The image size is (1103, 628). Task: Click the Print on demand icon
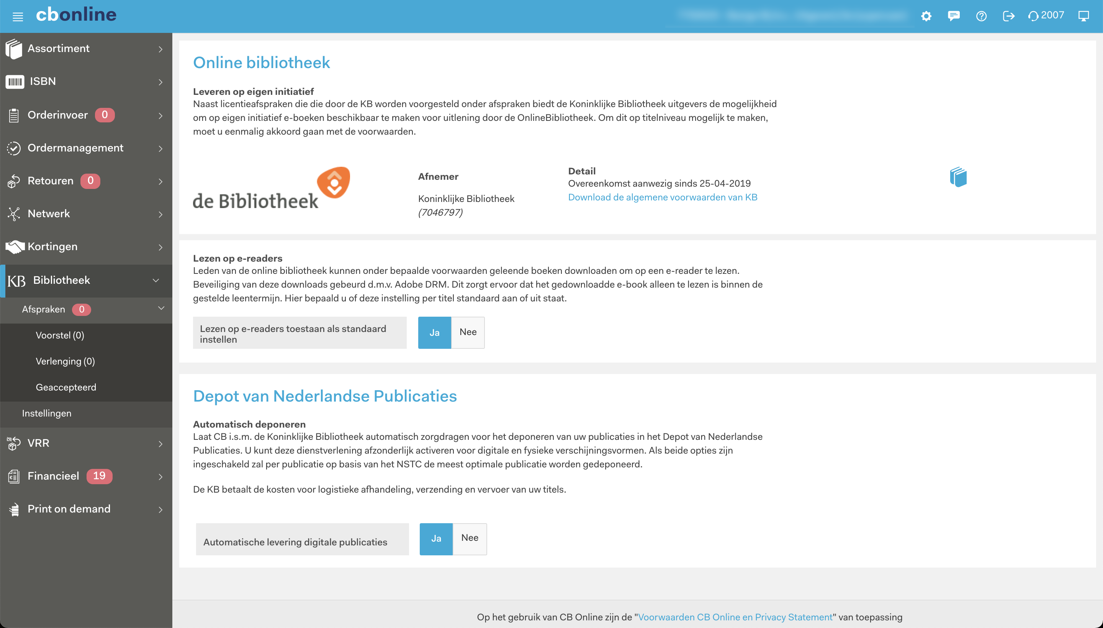pyautogui.click(x=14, y=509)
